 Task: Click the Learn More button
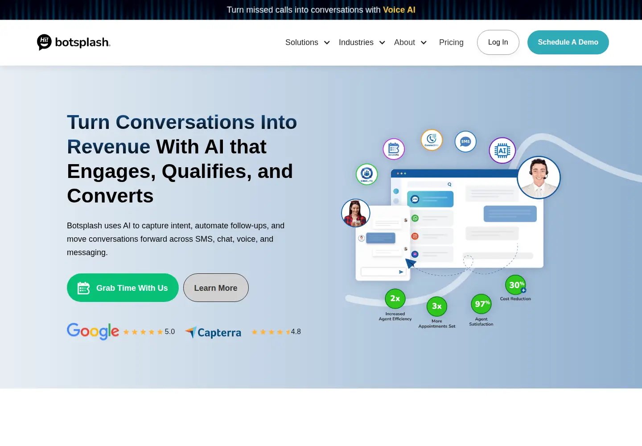coord(216,288)
